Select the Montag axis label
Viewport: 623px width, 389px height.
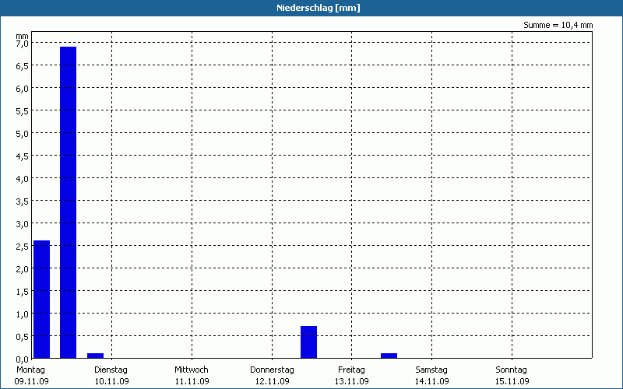[x=30, y=370]
